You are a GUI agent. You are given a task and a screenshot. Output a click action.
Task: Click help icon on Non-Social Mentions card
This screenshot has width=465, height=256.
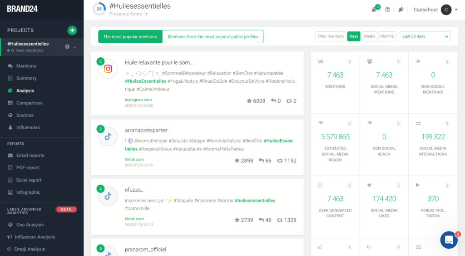click(447, 62)
